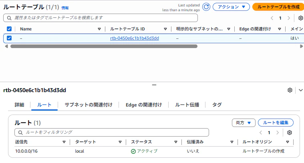Click ルートを編集 button
The width and height of the screenshot is (304, 163).
276,123
